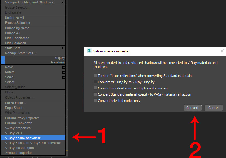The image size is (226, 158).
Task: Toggle Convert mr Sun/Sky to V-Ray Sun/Sky
Action: pos(95,82)
